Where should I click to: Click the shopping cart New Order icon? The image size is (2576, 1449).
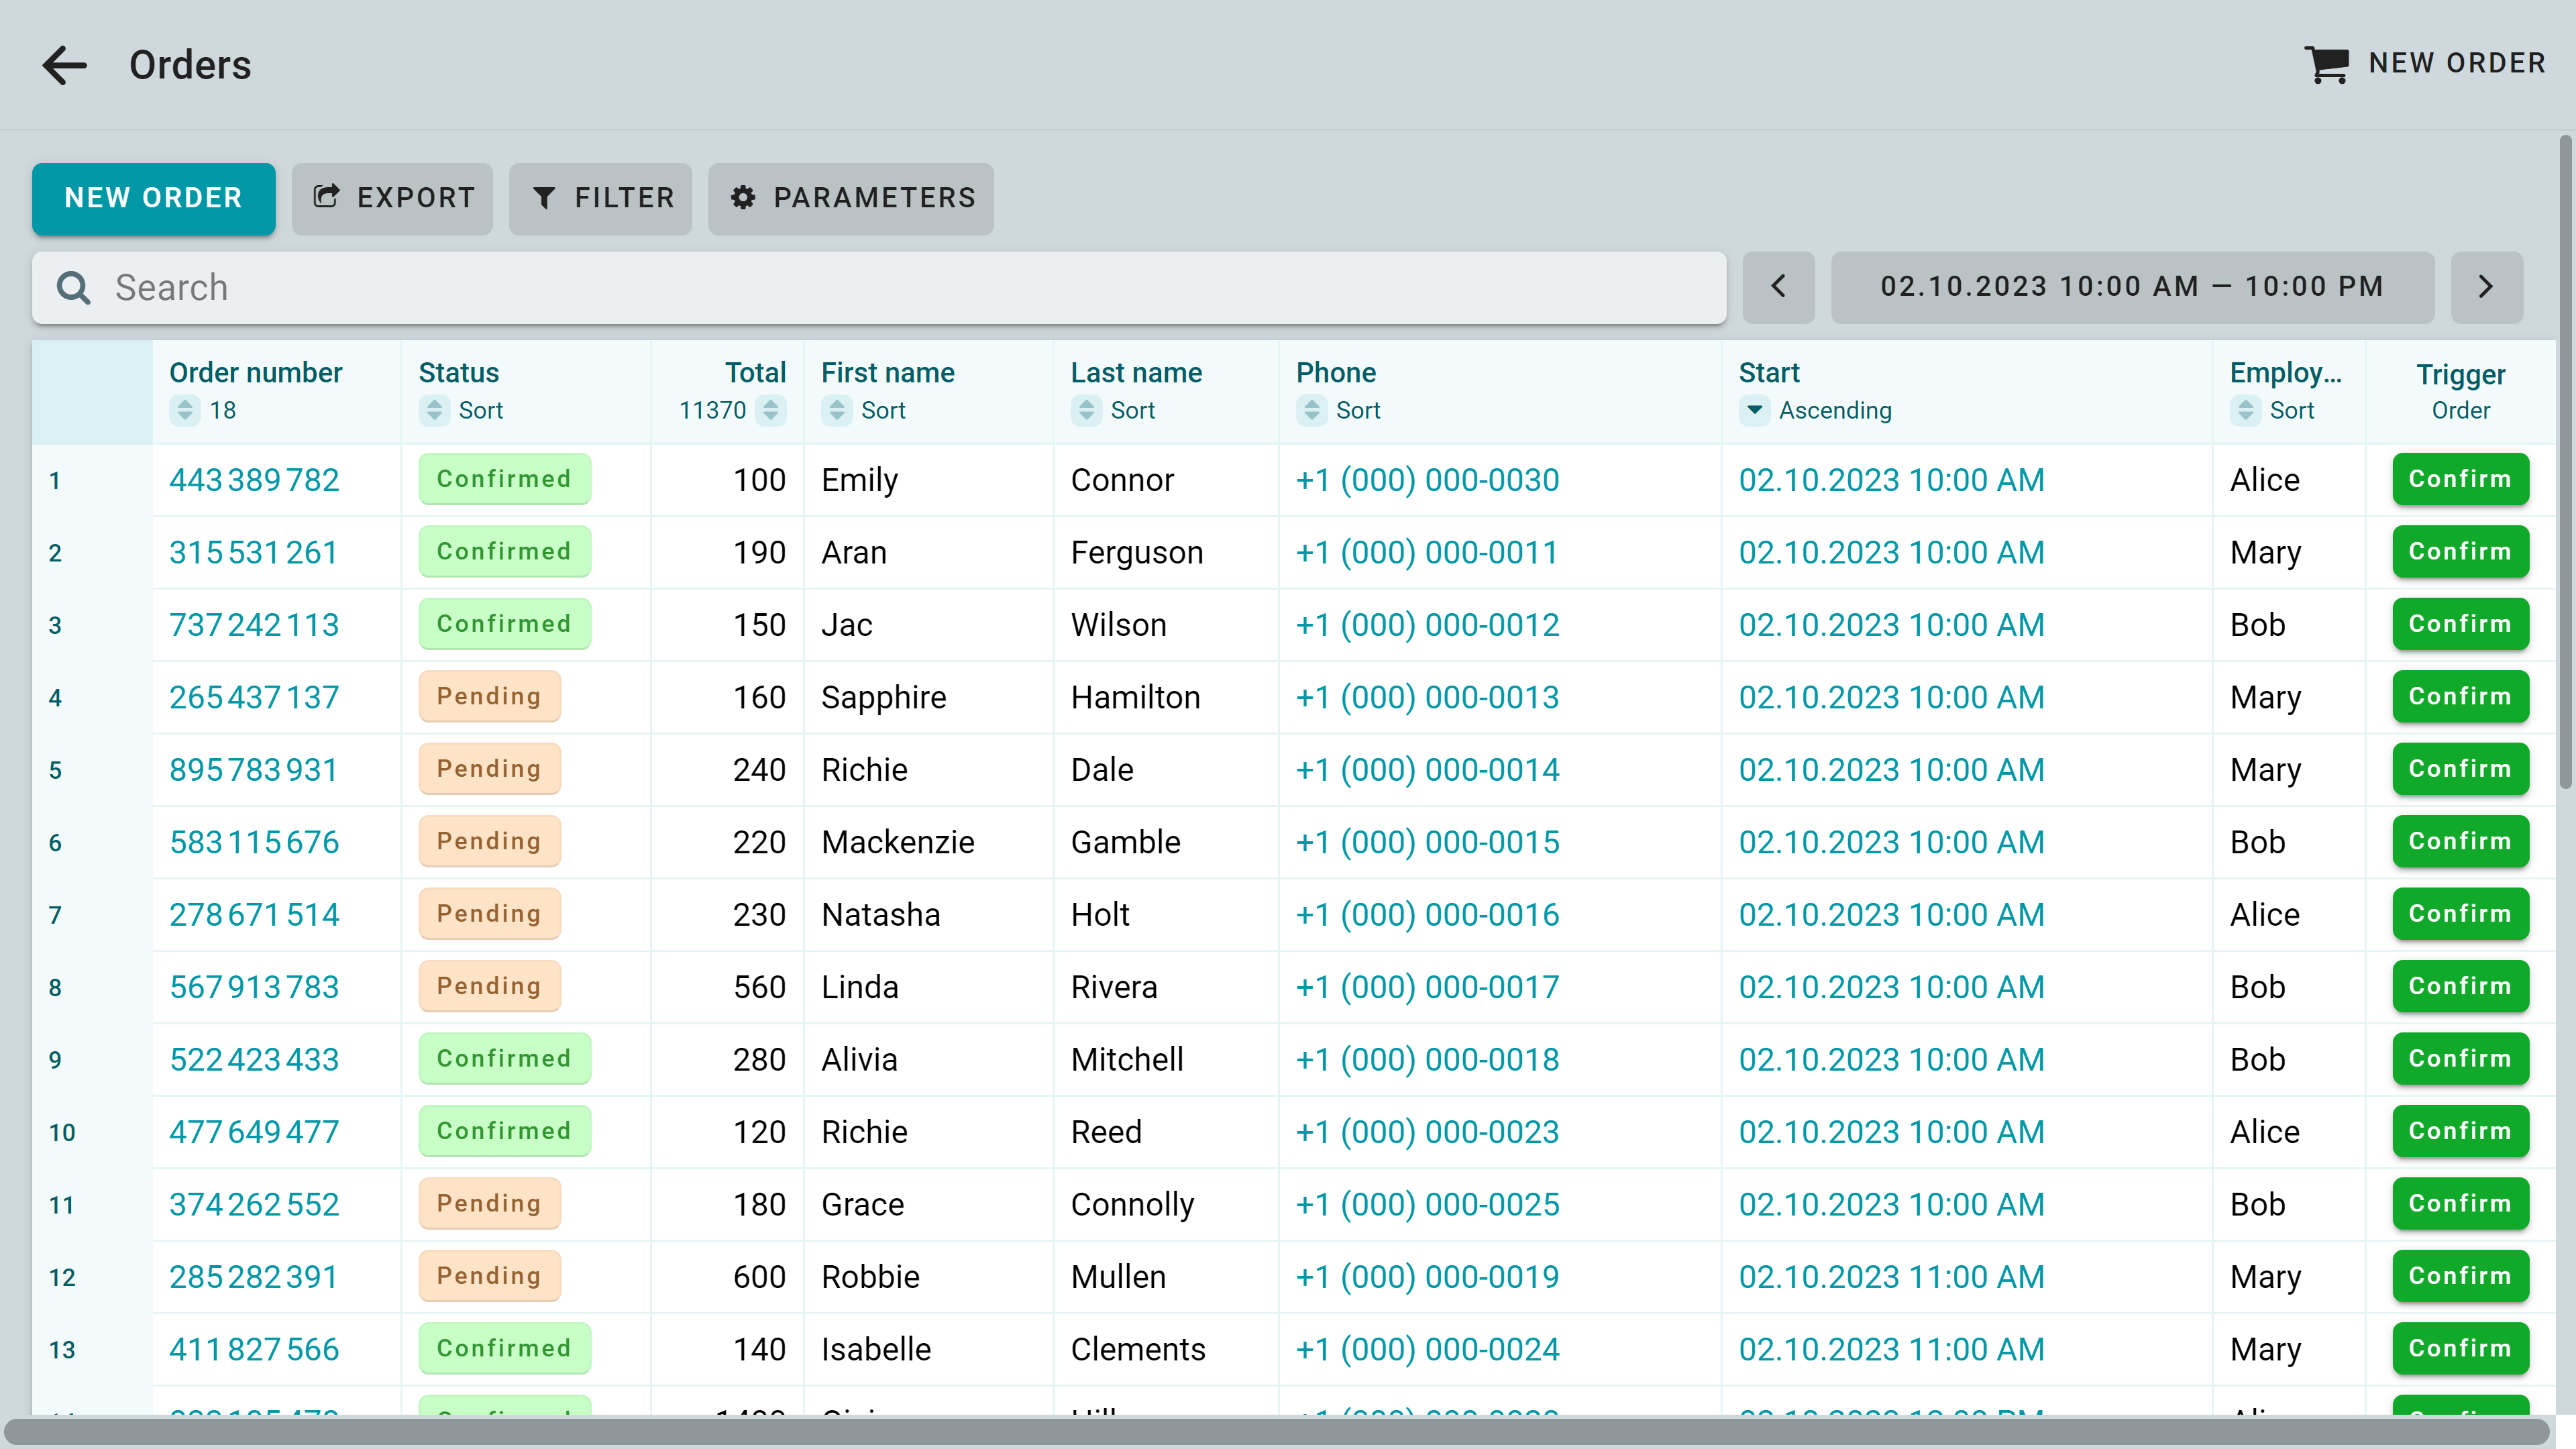click(x=2326, y=64)
